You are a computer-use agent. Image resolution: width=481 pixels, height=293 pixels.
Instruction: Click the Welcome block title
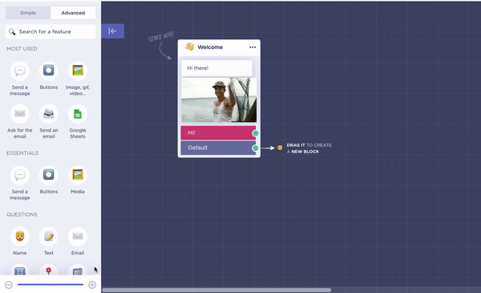[x=210, y=47]
